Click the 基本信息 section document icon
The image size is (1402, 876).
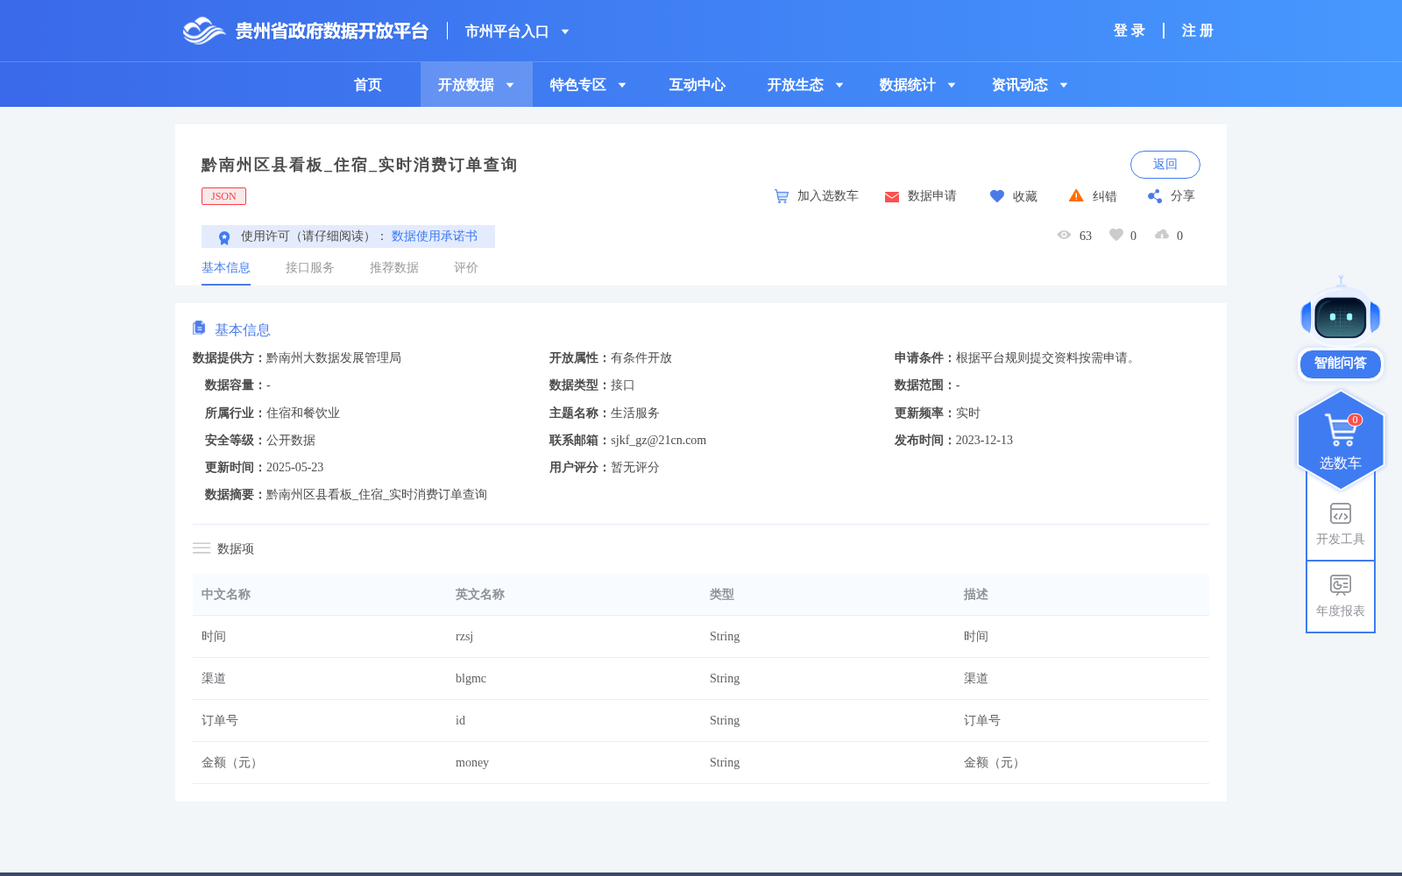(x=199, y=328)
